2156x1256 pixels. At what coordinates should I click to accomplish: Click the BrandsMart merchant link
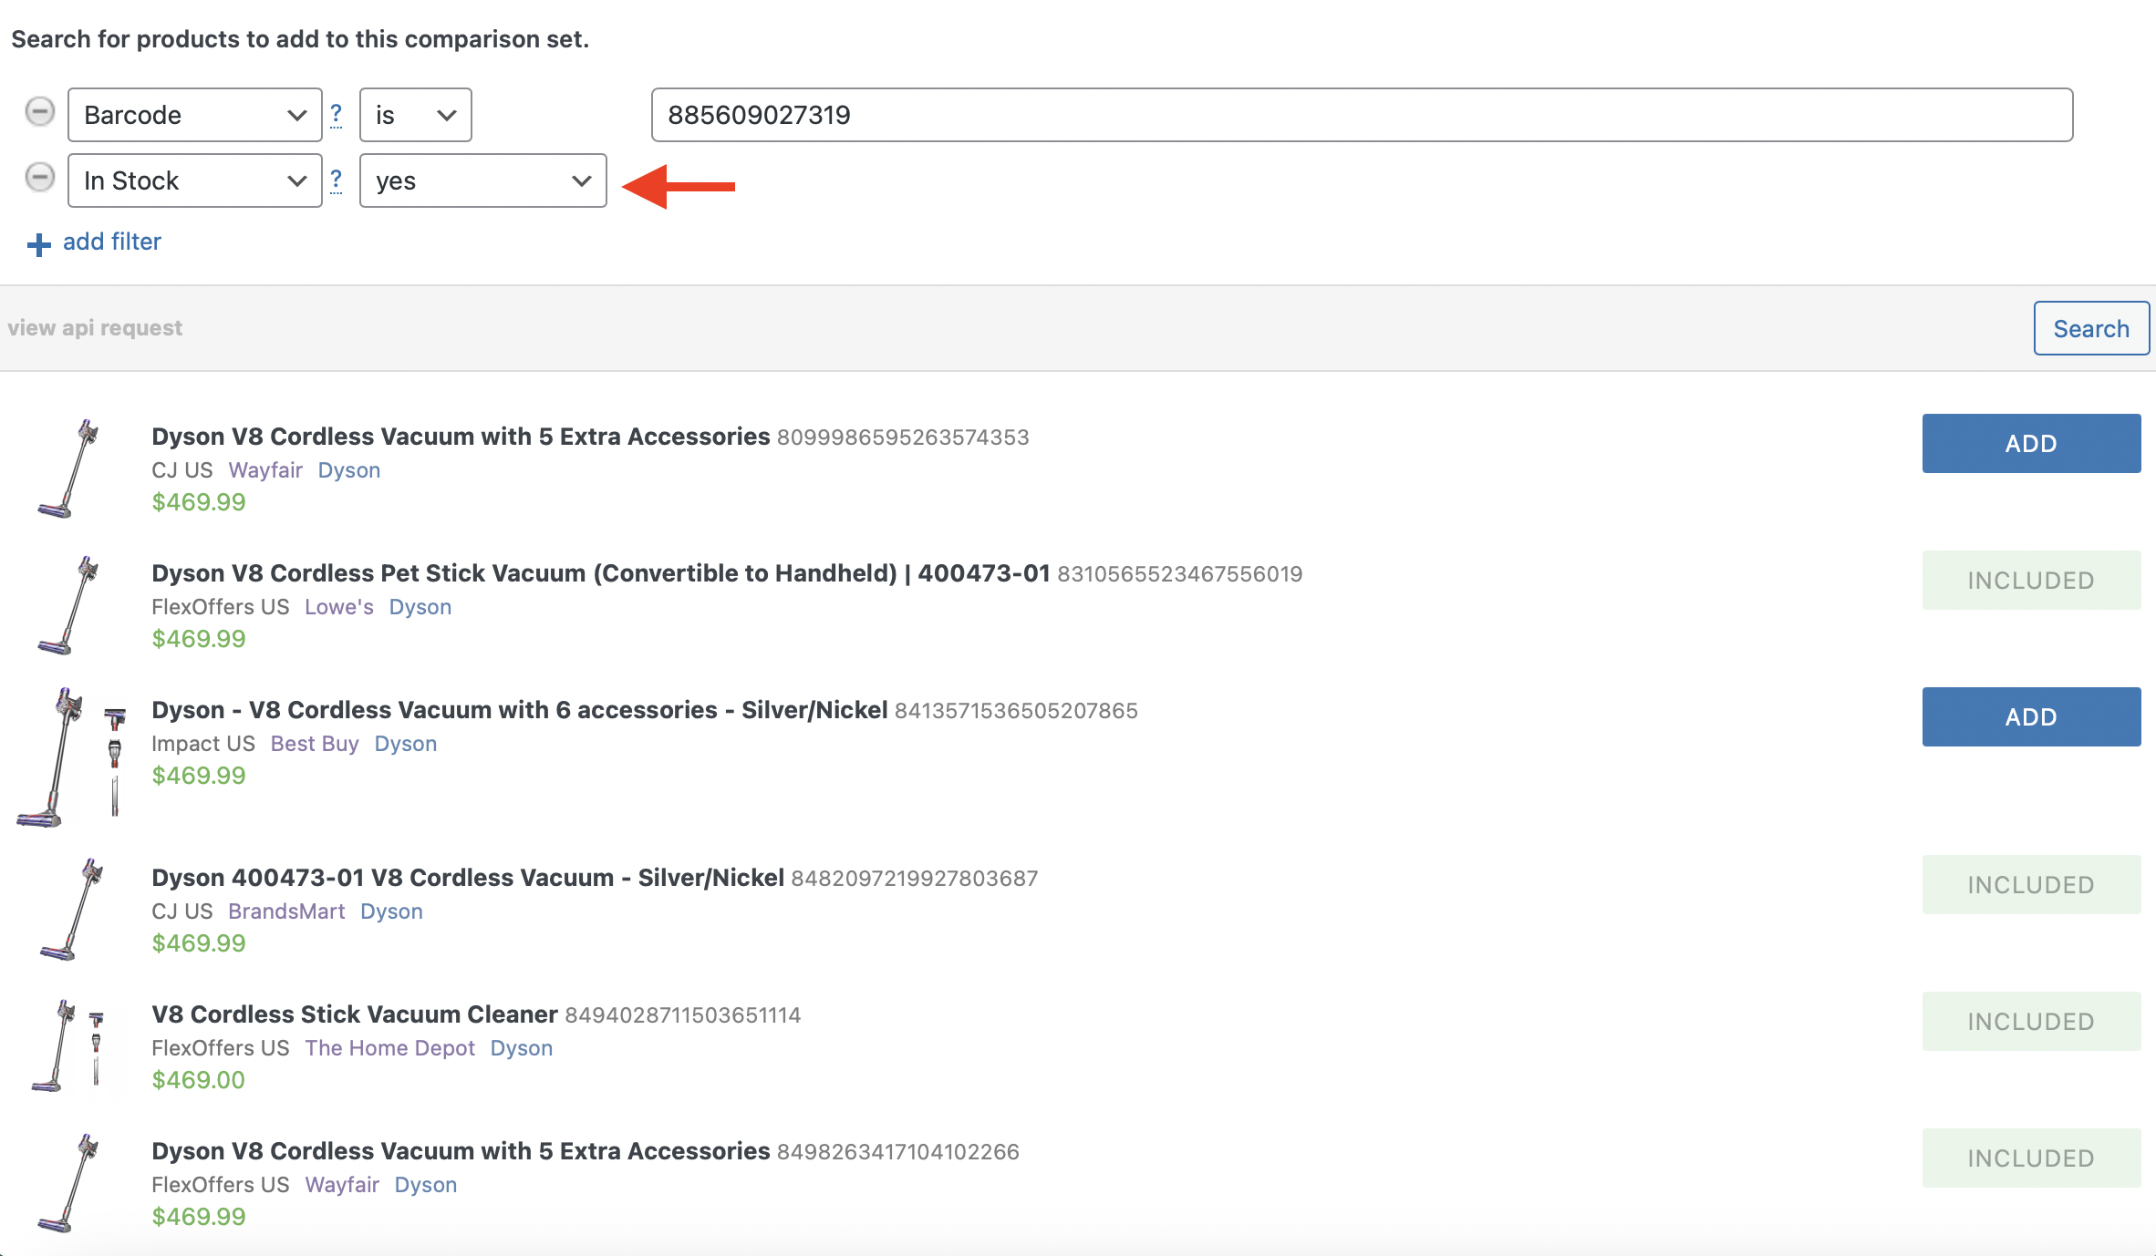point(286,911)
